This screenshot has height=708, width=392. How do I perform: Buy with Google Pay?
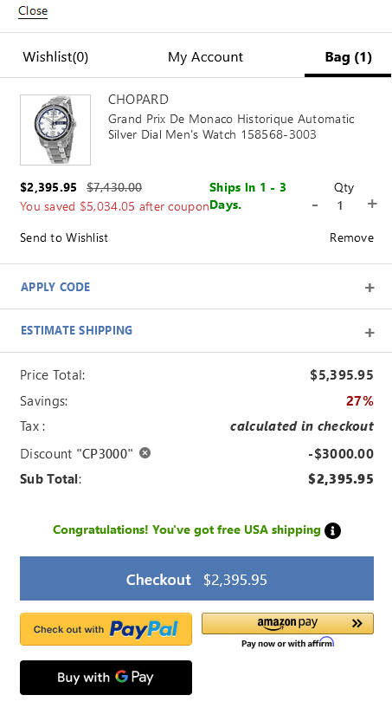point(106,678)
